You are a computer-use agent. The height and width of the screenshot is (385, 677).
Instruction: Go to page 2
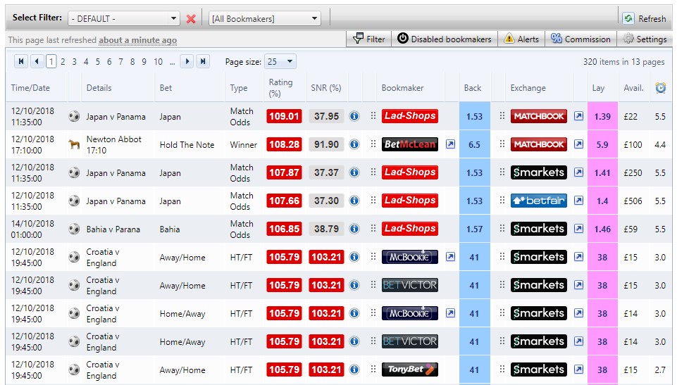pos(63,62)
